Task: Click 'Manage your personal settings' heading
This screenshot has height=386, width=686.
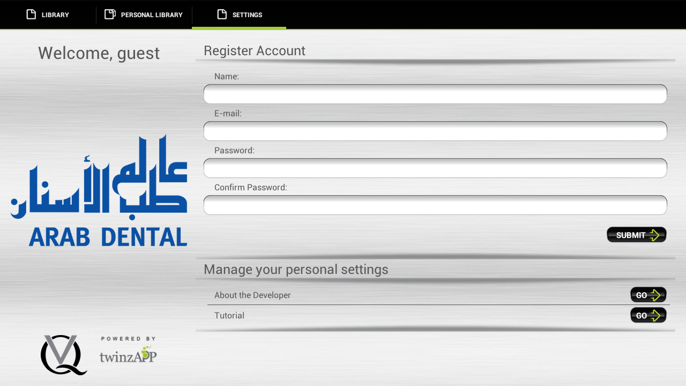Action: point(296,269)
